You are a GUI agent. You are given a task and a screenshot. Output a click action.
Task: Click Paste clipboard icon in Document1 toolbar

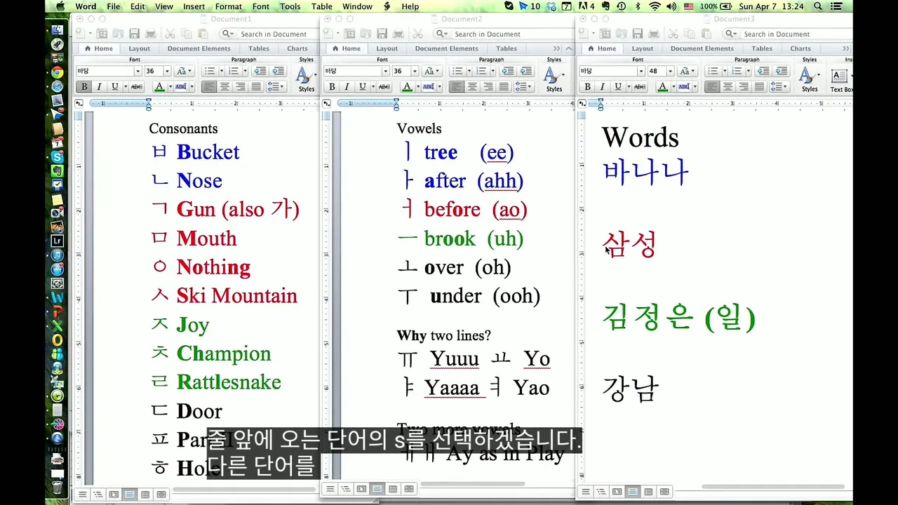pyautogui.click(x=203, y=34)
